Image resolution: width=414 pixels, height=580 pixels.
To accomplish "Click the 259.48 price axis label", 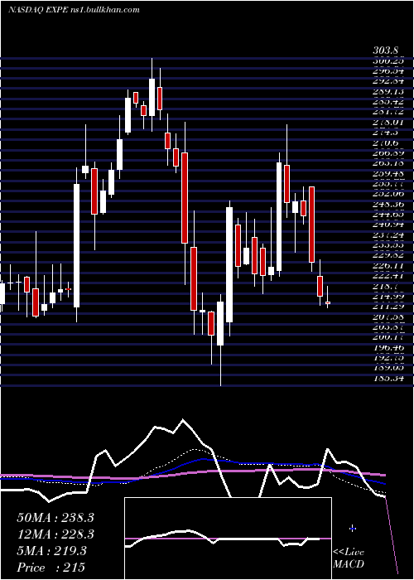I will click(x=388, y=173).
